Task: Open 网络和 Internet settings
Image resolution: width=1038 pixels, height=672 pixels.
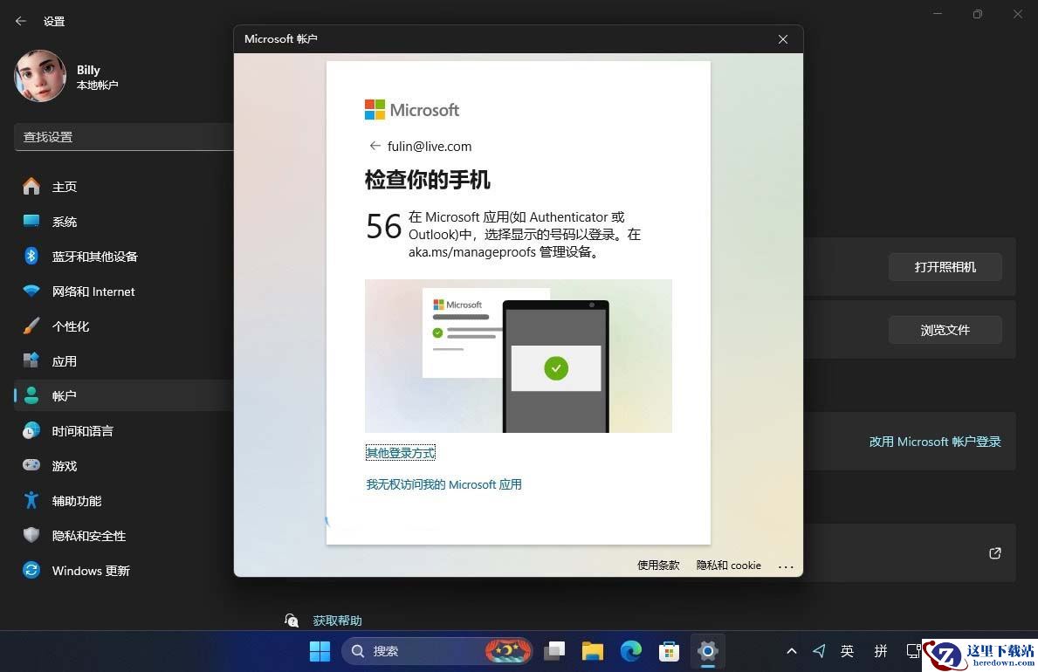Action: pyautogui.click(x=124, y=291)
